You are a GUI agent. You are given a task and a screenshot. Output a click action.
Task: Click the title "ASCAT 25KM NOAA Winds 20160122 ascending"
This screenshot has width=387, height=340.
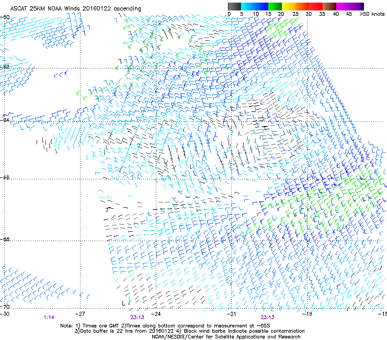tap(75, 8)
